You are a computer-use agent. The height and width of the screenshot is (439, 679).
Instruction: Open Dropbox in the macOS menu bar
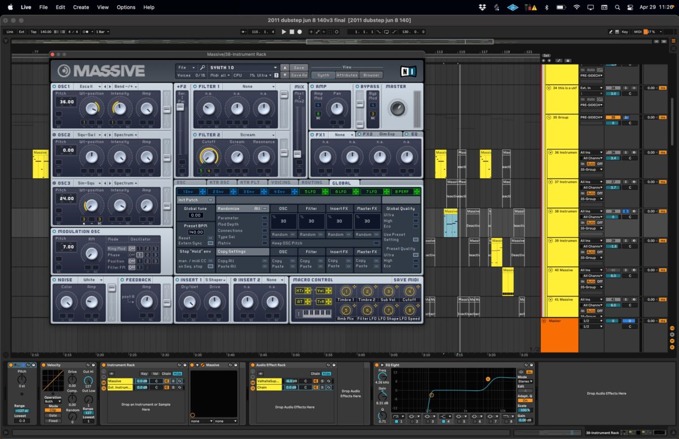click(482, 7)
